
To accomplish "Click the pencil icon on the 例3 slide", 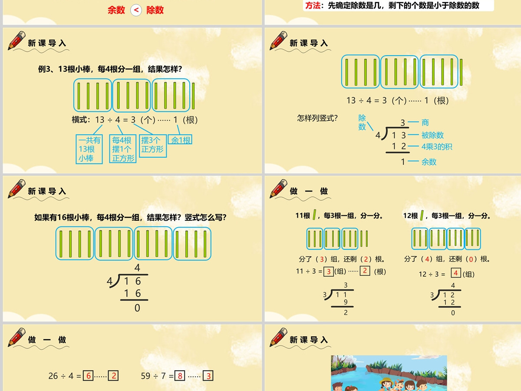I will (17, 40).
